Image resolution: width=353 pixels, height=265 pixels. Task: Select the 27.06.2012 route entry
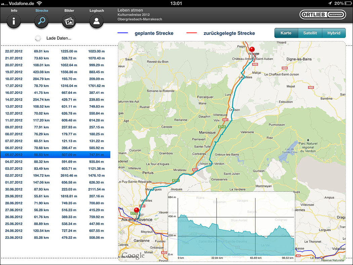pos(55,210)
